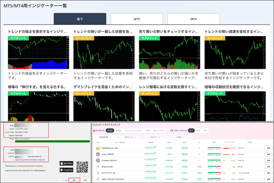Filter the ranking by MT5 platform
The width and height of the screenshot is (274, 183).
[x=198, y=131]
